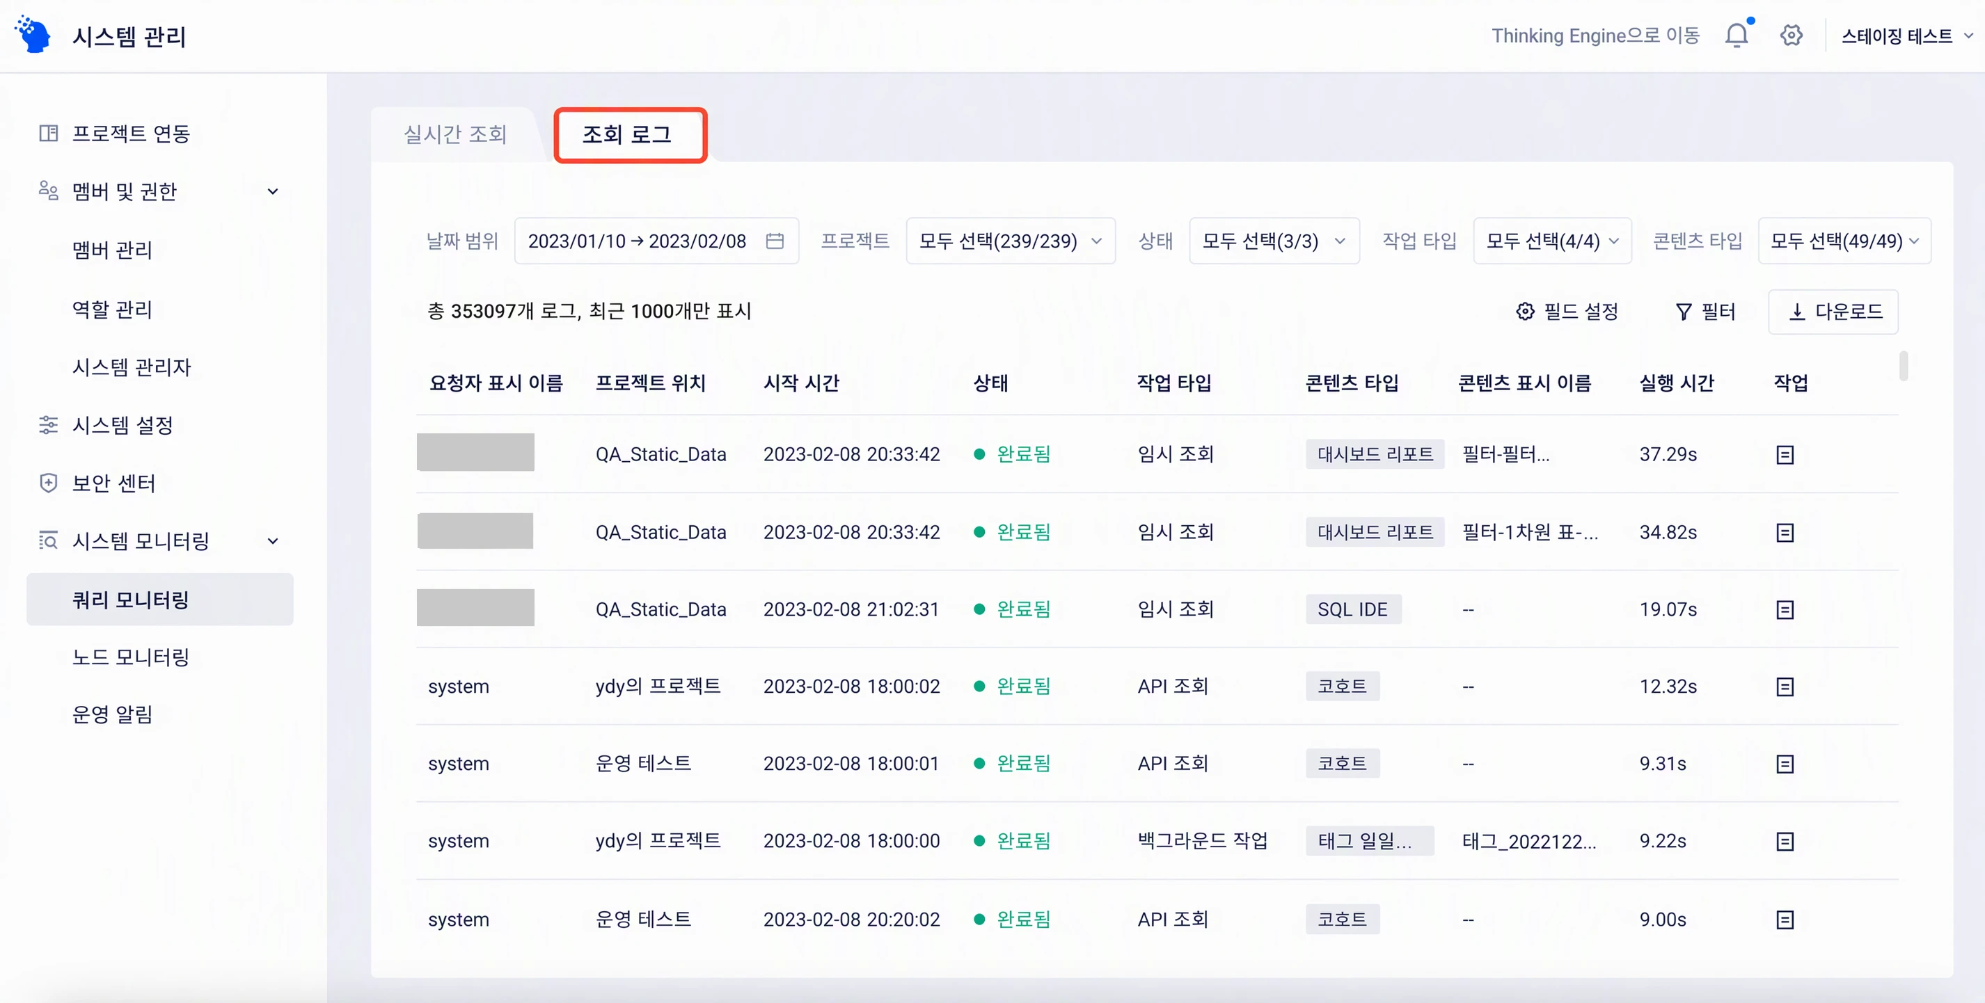This screenshot has width=1985, height=1003.
Task: Open the 콘텐츠 타입 모두 선택(49/49) dropdown
Action: [x=1844, y=241]
